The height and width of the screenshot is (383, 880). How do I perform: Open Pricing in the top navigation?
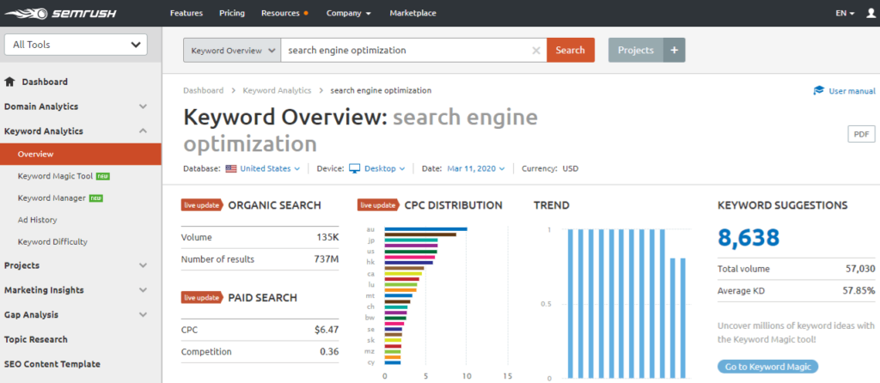(x=232, y=13)
